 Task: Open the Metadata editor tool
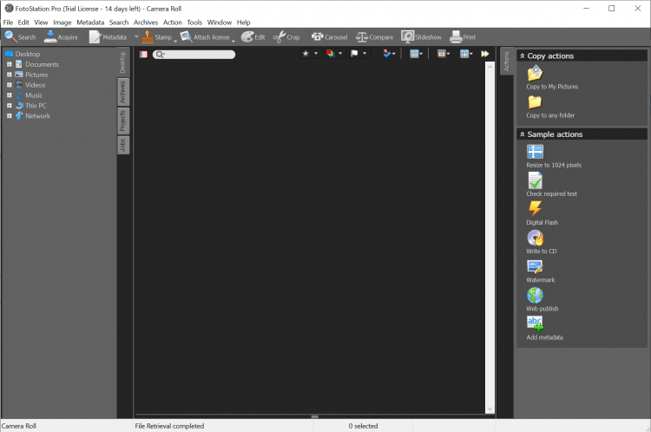click(x=108, y=37)
